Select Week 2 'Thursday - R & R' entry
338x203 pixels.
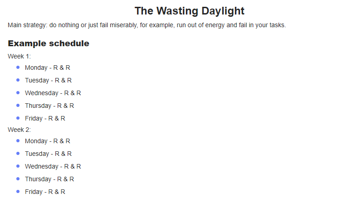(49, 179)
